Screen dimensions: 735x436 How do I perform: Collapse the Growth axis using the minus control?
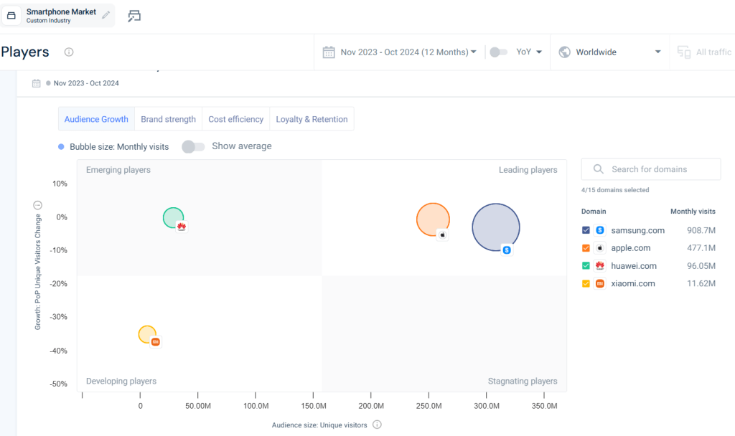tap(37, 204)
